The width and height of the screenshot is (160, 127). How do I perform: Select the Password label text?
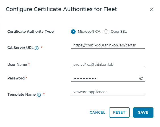(16, 78)
